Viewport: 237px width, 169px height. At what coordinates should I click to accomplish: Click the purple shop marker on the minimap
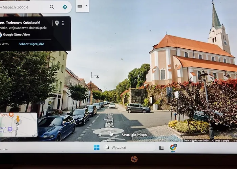coord(10,129)
